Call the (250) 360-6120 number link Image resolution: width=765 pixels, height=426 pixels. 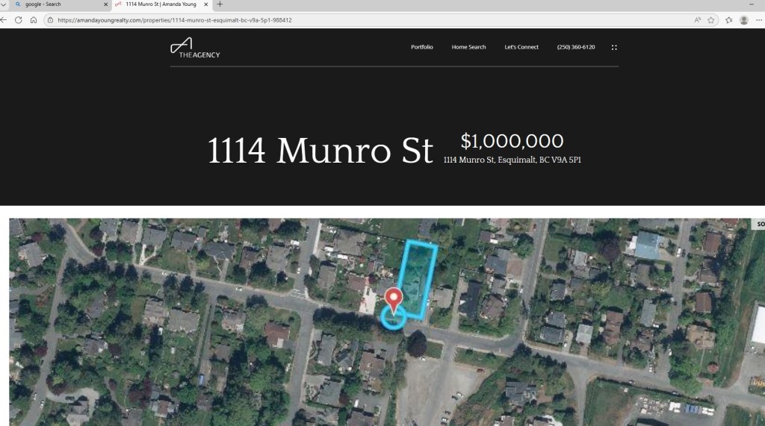point(576,47)
